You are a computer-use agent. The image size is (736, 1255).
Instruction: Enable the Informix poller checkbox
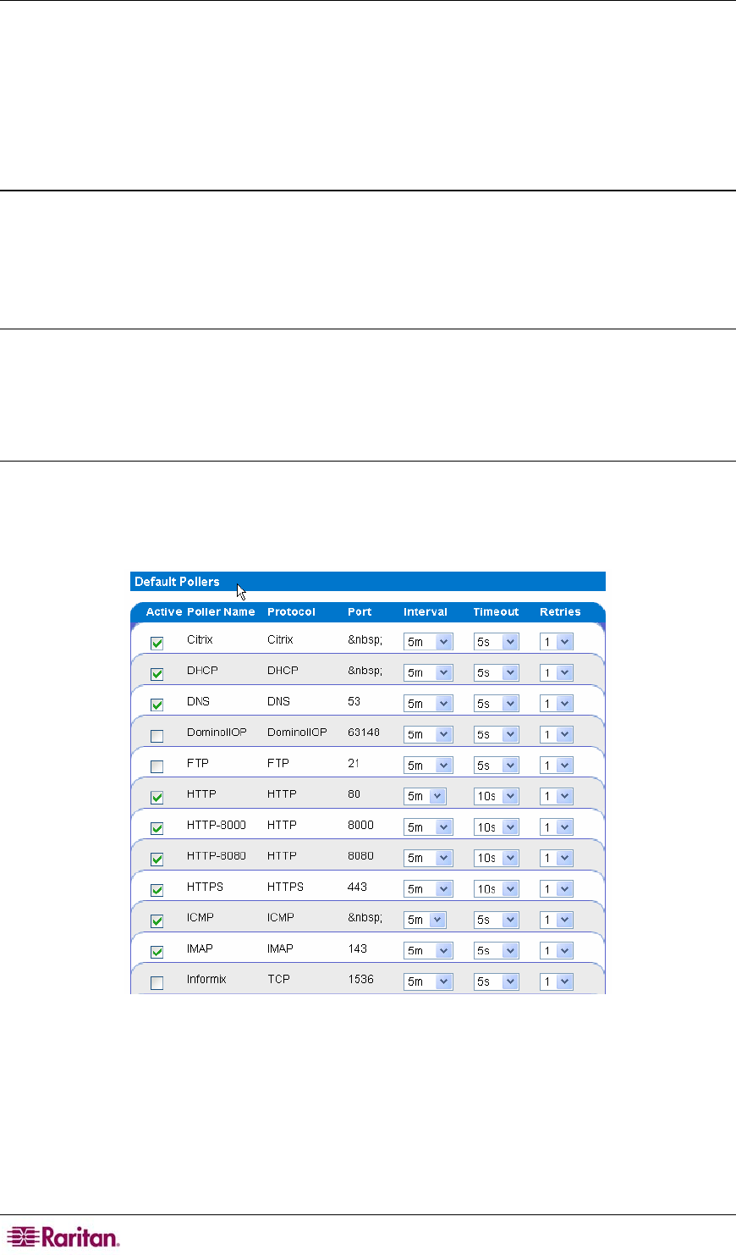tap(157, 983)
